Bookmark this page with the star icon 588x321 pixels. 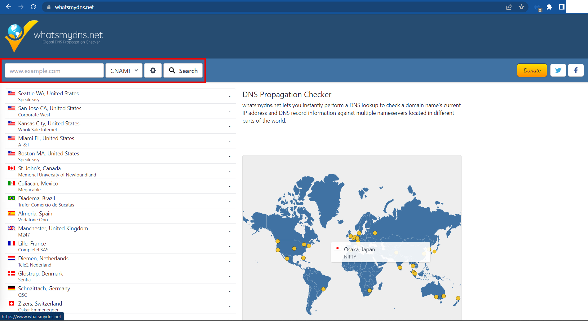522,7
